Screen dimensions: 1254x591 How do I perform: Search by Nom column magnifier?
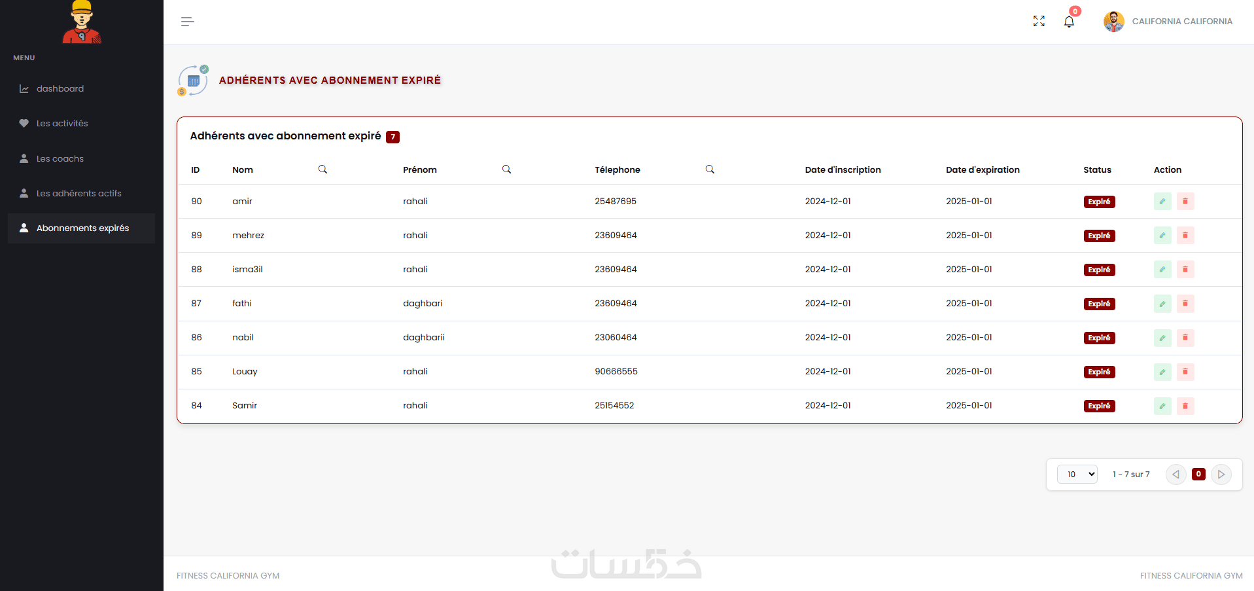pos(322,170)
